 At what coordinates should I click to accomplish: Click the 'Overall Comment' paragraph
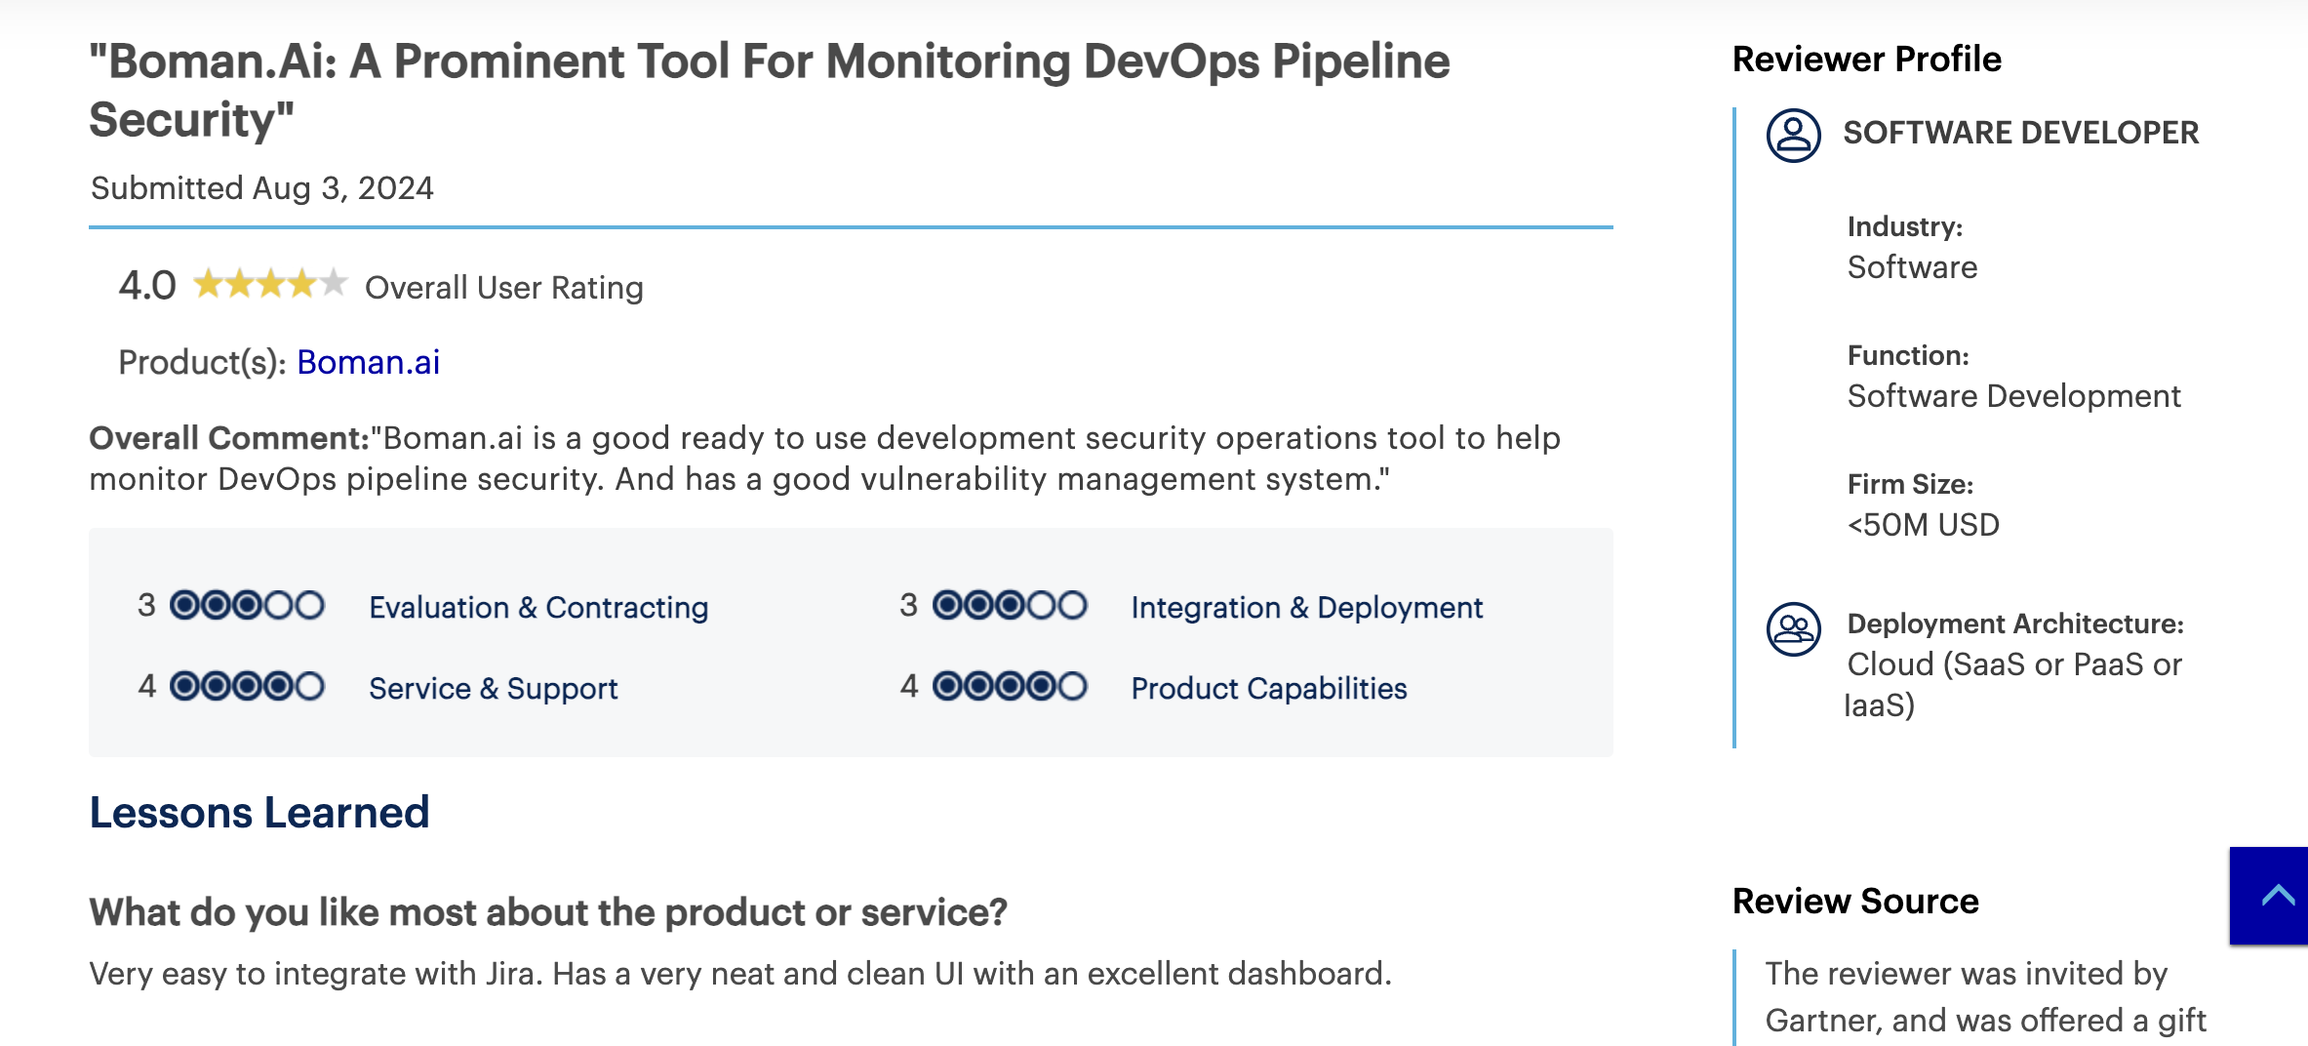click(825, 459)
